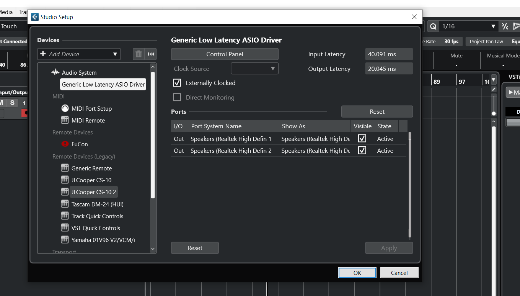Click the MIDI Remote device icon

[x=65, y=120]
